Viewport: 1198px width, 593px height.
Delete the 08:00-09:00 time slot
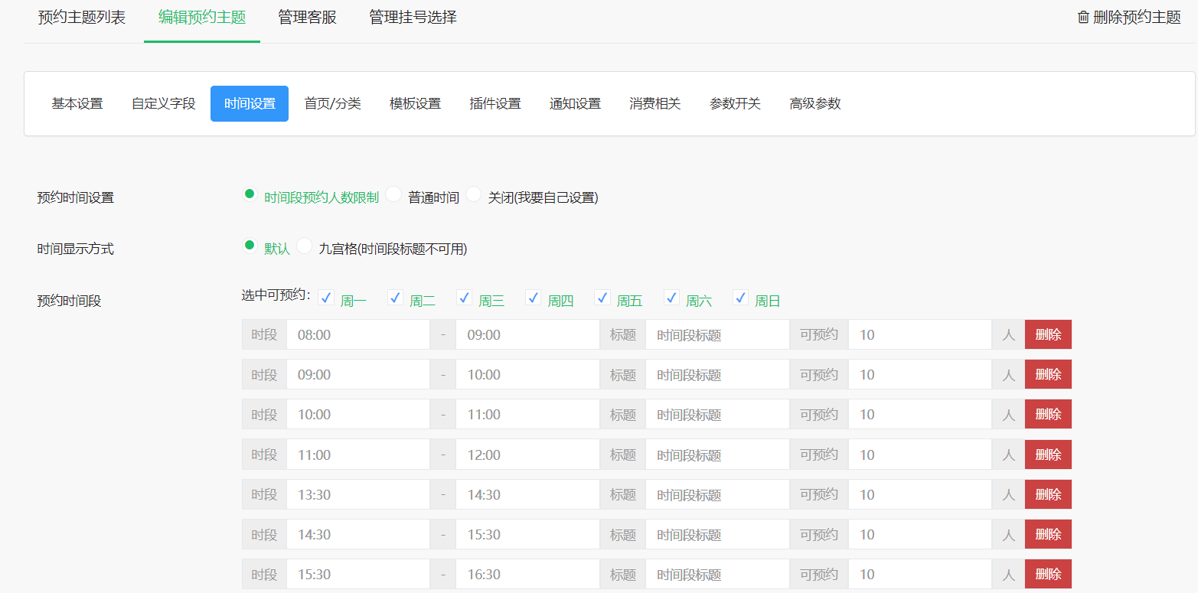click(1047, 334)
